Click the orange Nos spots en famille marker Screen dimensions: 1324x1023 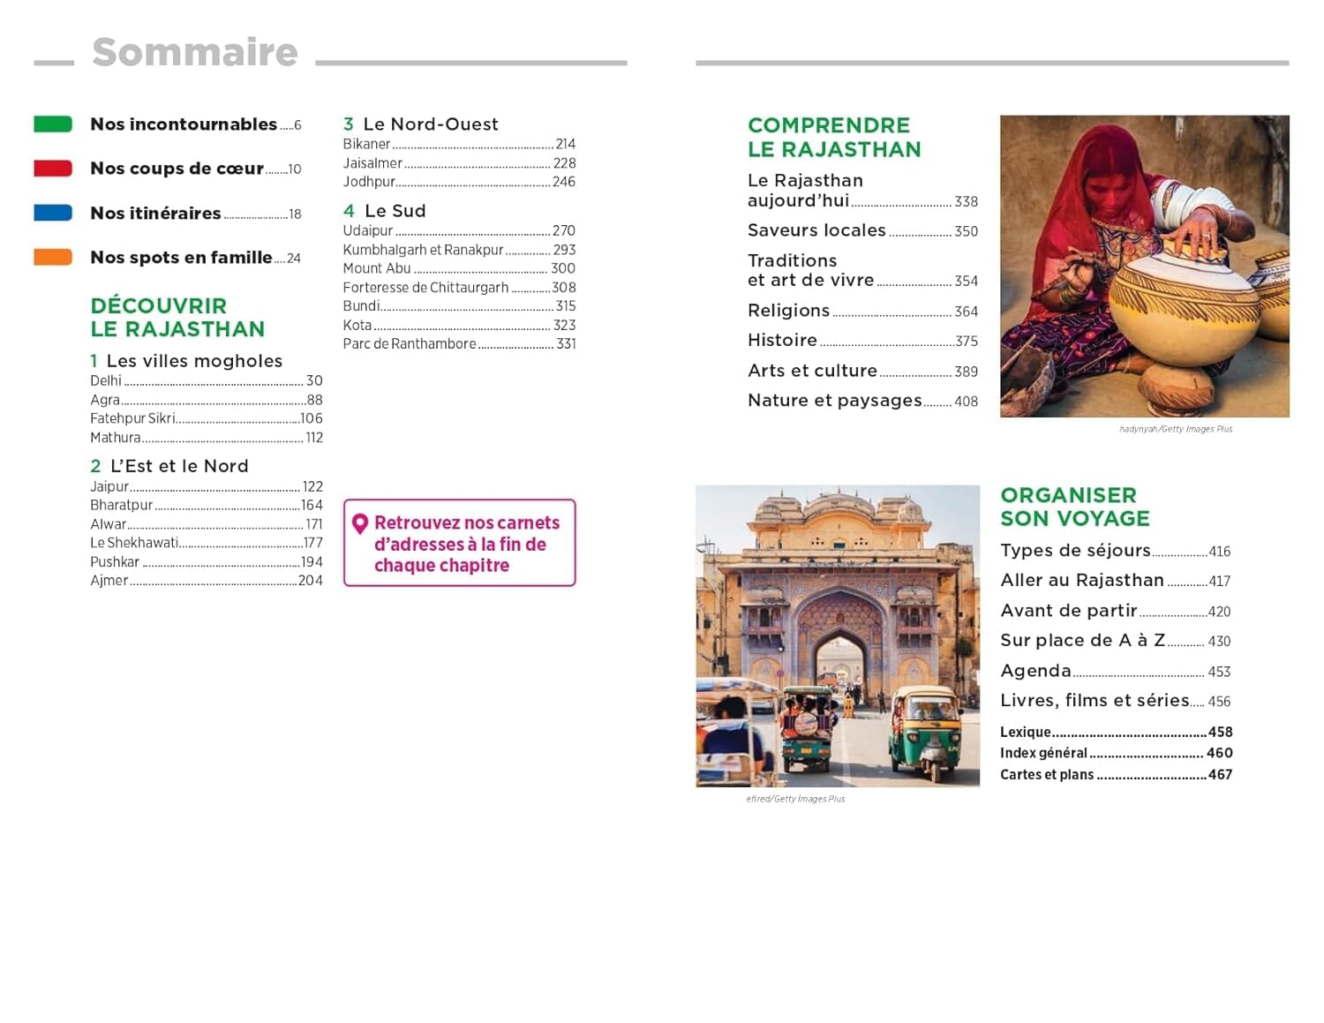click(53, 257)
